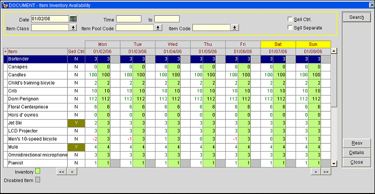
Task: Click the green Inventory legend swatch
Action: [38, 171]
